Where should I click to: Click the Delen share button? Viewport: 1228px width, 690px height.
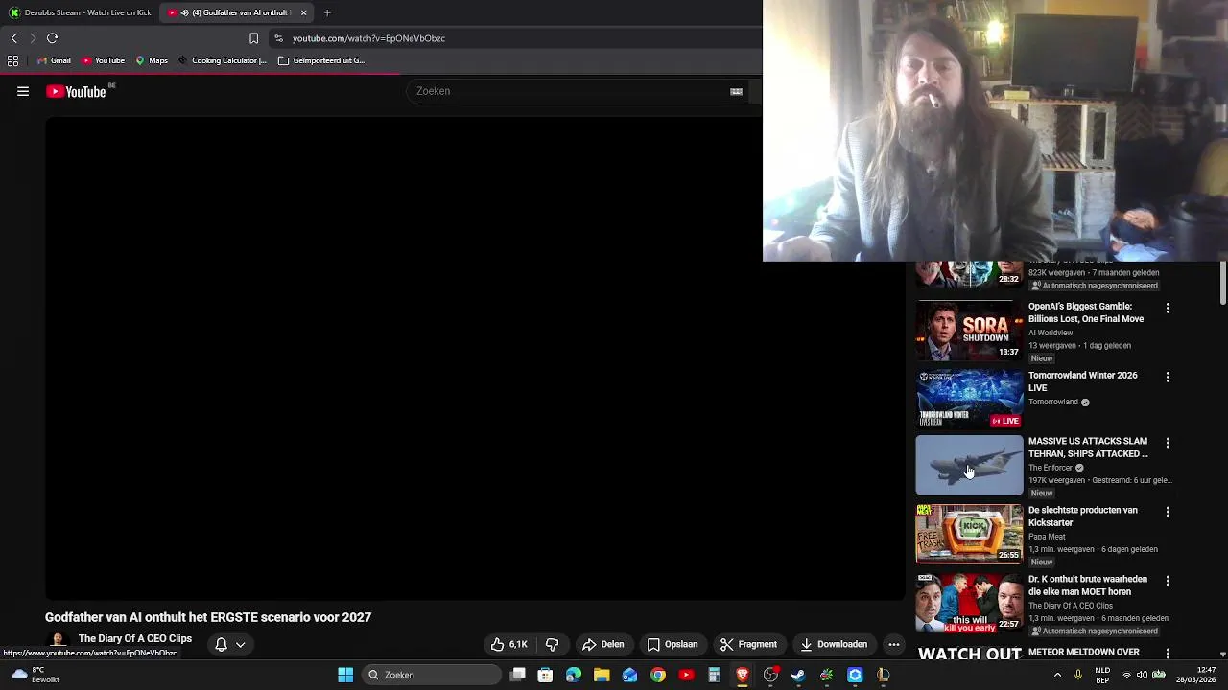[603, 644]
